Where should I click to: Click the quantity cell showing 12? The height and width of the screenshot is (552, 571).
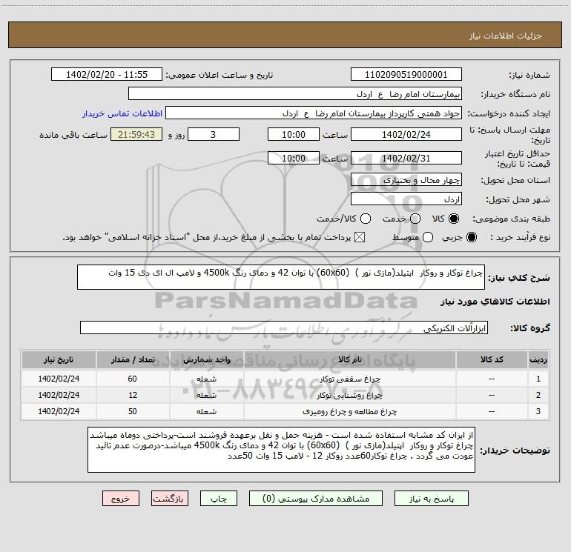click(x=133, y=395)
